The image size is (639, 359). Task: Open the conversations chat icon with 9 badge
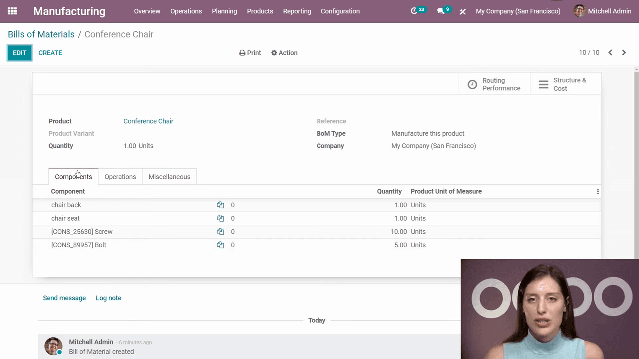coord(441,11)
